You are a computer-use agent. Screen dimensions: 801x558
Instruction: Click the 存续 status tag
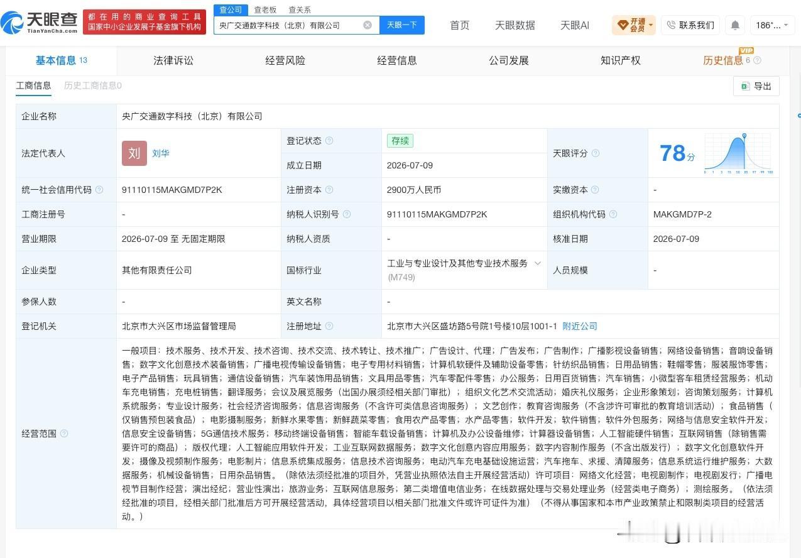[400, 141]
